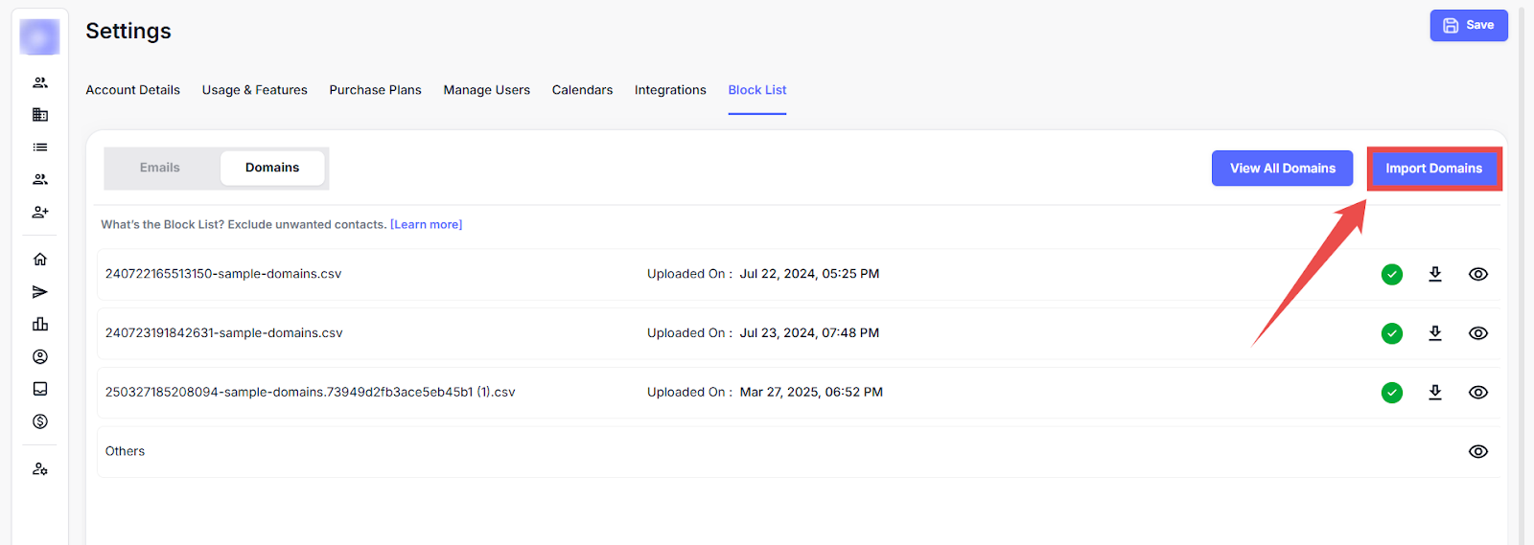Image resolution: width=1534 pixels, height=545 pixels.
Task: Open the Integrations tab
Action: [669, 90]
